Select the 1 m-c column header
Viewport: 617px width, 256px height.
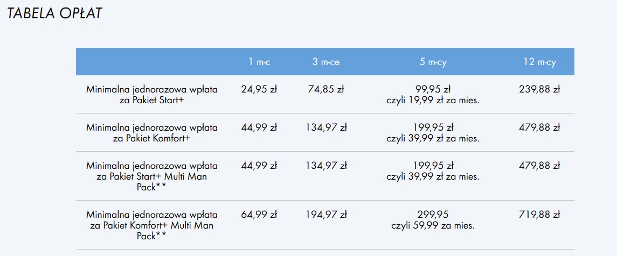click(259, 62)
